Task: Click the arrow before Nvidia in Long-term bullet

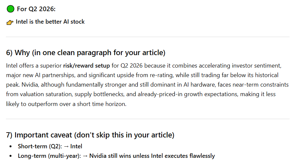Action: (84, 156)
